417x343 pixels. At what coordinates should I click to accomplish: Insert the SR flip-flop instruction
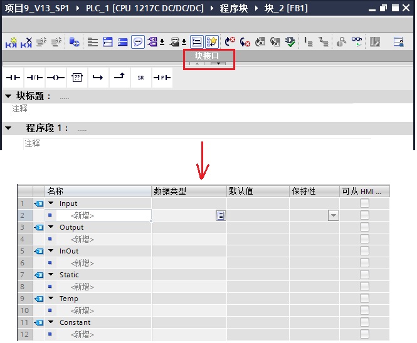click(140, 78)
